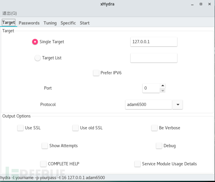Click the Protocol adam6500 text box
Screen dimensions: 215x182
(149, 104)
